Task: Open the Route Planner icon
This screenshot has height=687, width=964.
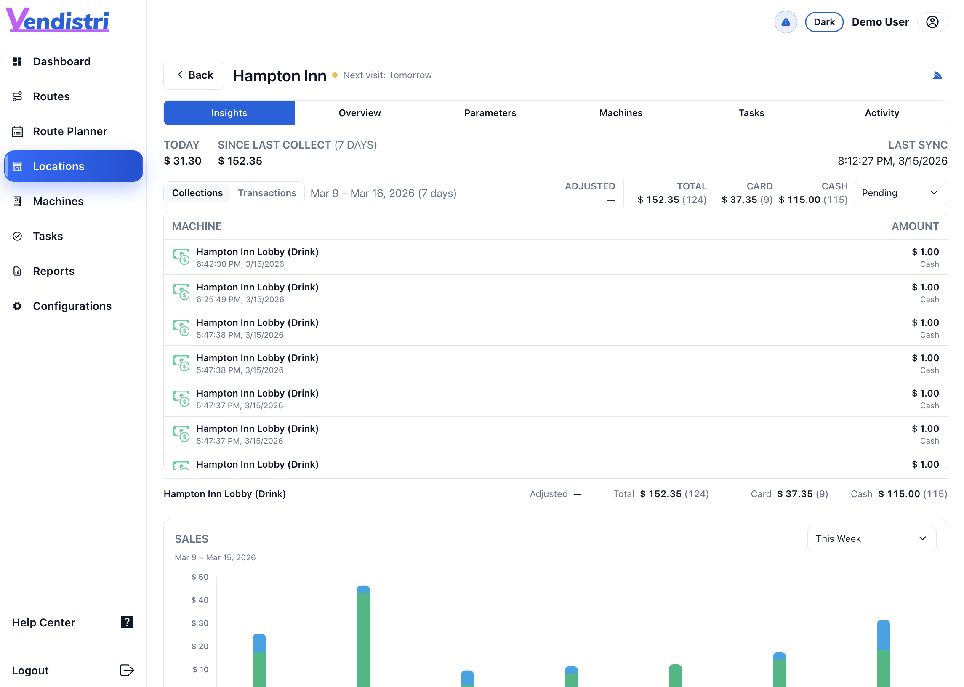Action: (17, 131)
